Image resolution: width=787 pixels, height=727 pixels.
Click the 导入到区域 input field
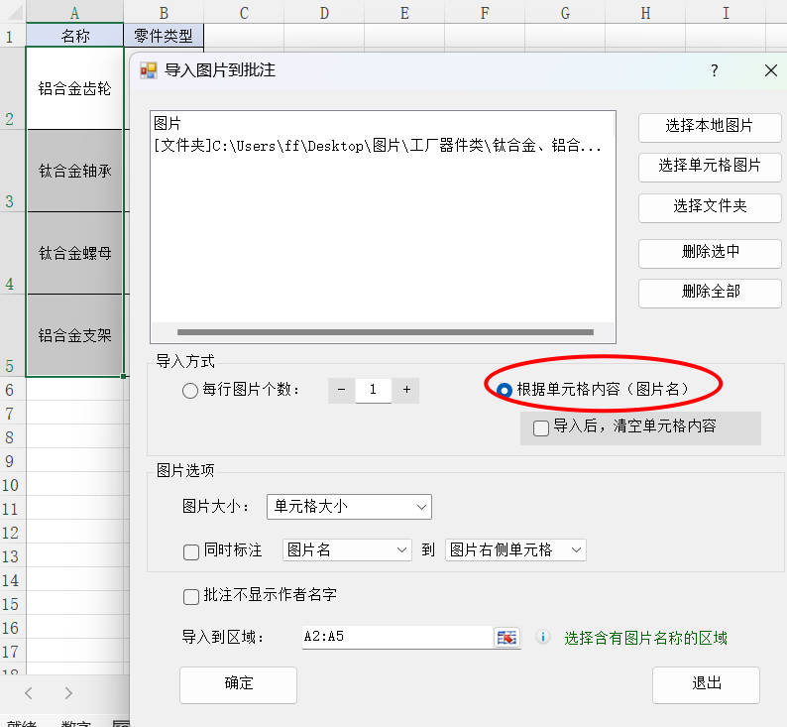pyautogui.click(x=396, y=637)
